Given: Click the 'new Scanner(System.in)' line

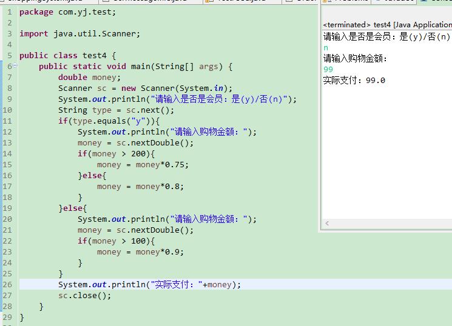Looking at the screenshot, I should click(145, 88).
